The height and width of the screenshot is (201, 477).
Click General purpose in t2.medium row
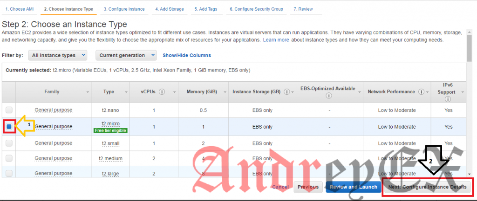53,158
